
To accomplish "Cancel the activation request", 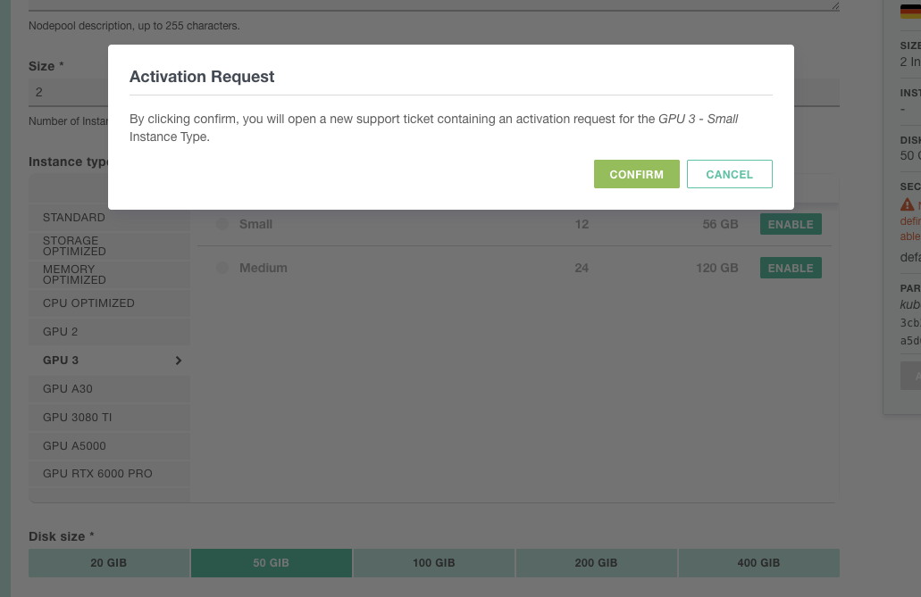I will 729,174.
